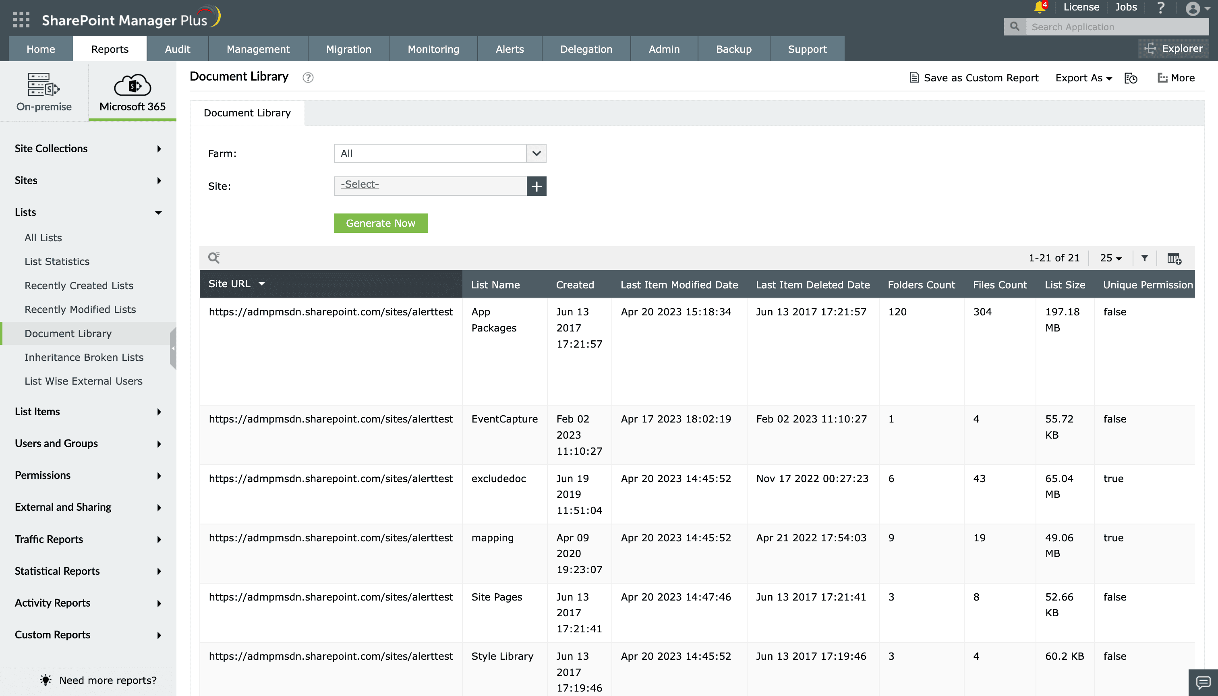1218x696 pixels.
Task: Open the user account avatar menu
Action: pos(1192,8)
